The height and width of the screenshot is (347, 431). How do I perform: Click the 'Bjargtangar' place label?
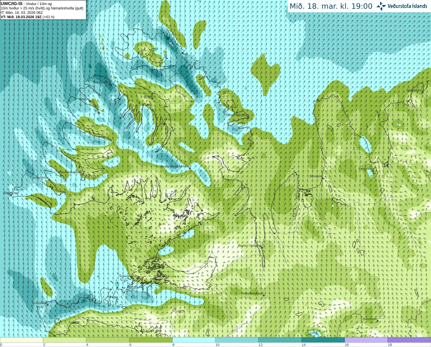(x=11, y=193)
